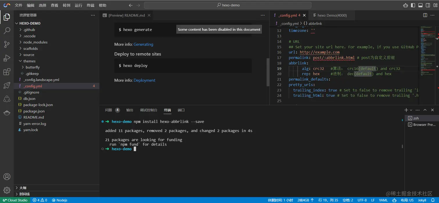Change the UTF-8 encoding in status bar
439x203 pixels.
click(x=362, y=200)
